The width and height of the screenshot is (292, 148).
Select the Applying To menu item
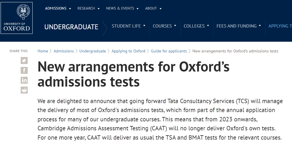point(280,26)
